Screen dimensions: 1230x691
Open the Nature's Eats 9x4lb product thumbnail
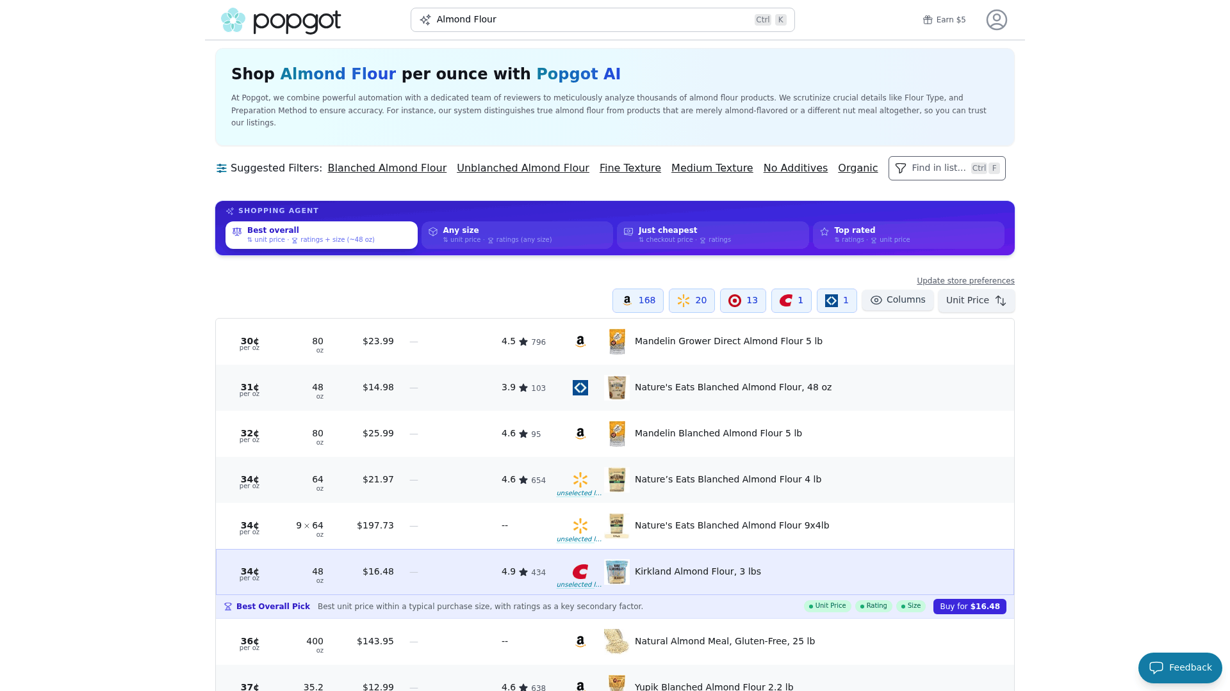pyautogui.click(x=617, y=526)
